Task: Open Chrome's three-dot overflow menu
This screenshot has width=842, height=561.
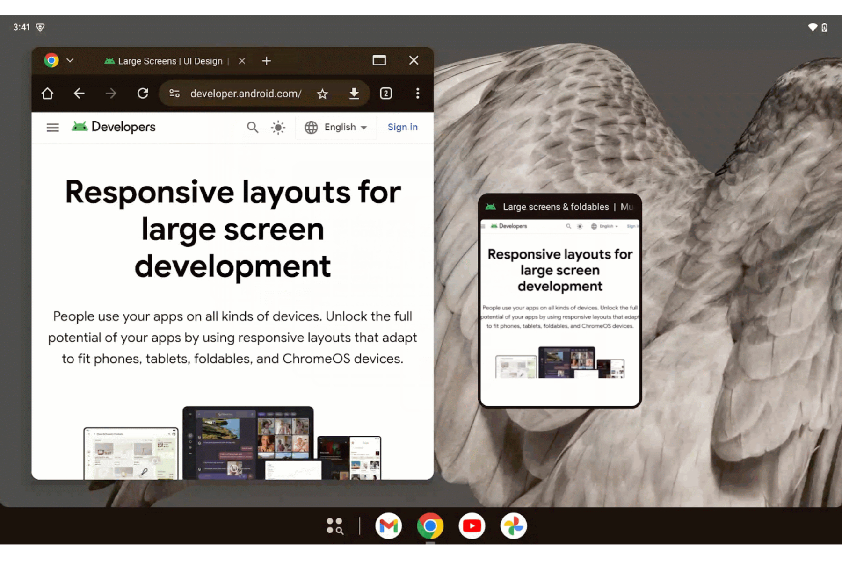Action: 417,93
